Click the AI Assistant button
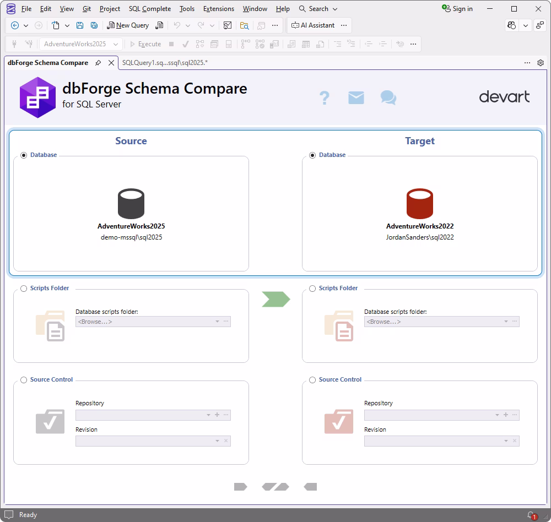The height and width of the screenshot is (522, 551). [312, 25]
